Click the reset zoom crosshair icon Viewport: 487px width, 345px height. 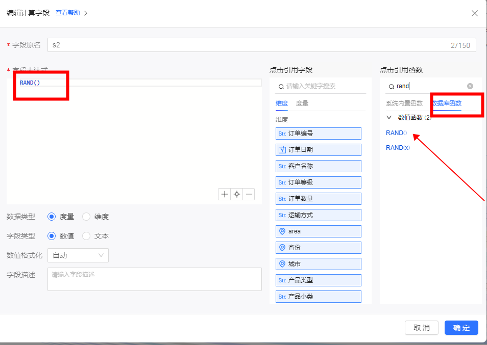pyautogui.click(x=236, y=194)
